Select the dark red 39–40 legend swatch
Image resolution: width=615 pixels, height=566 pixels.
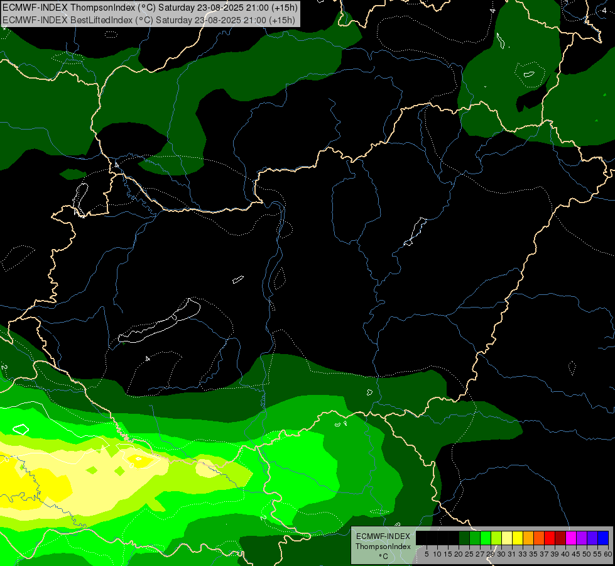click(x=560, y=538)
